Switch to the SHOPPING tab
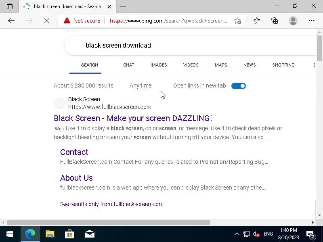The width and height of the screenshot is (323, 242). click(283, 65)
